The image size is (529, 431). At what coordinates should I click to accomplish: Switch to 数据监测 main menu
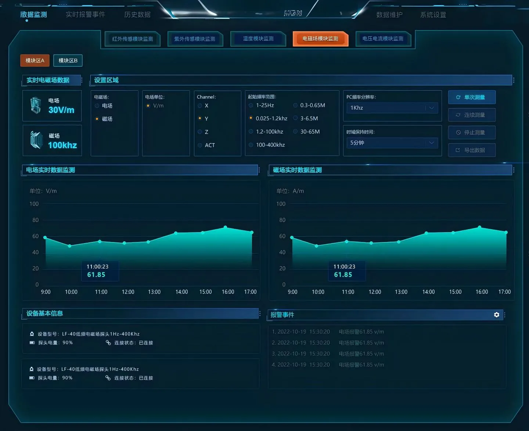pyautogui.click(x=33, y=15)
